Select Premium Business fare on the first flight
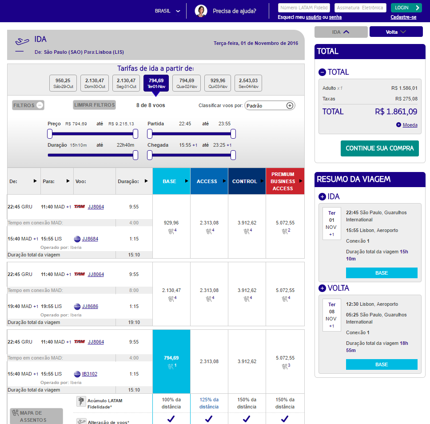 point(285,226)
